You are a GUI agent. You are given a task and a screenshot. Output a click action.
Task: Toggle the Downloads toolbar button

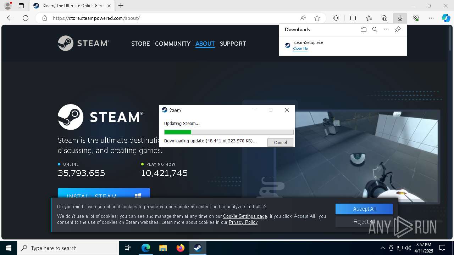pos(400,18)
